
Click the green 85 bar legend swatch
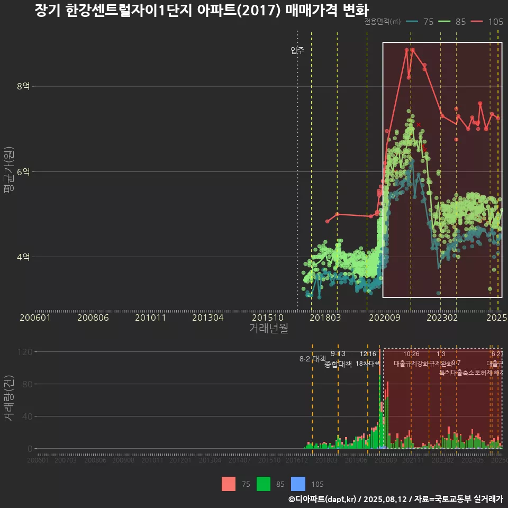pyautogui.click(x=264, y=484)
